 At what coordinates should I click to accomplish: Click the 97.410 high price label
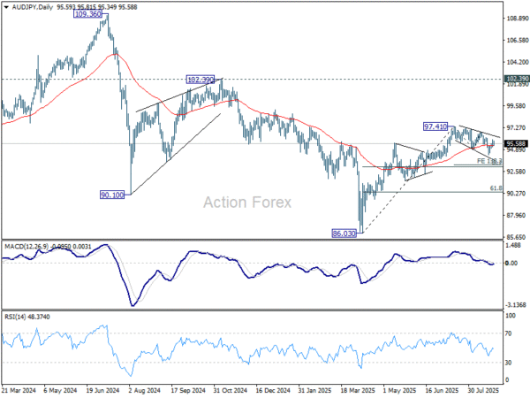click(x=435, y=126)
